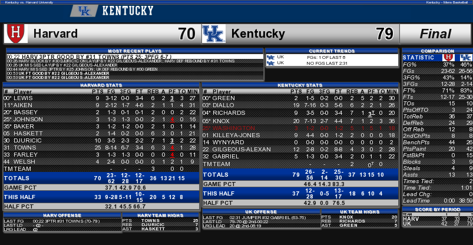Click the Harvard TOTALS row
This screenshot has height=245, width=473.
[101, 177]
